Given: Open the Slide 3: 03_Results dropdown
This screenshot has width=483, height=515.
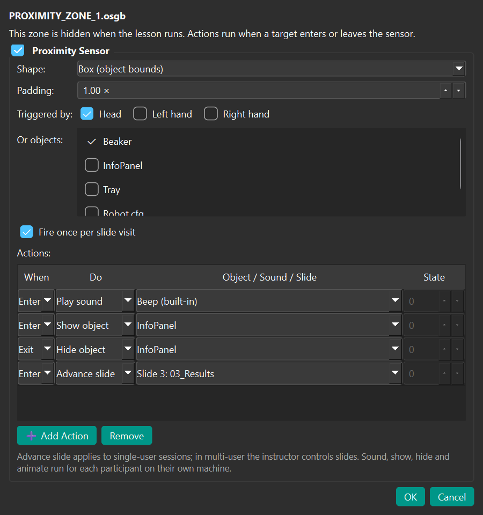Looking at the screenshot, I should point(269,373).
